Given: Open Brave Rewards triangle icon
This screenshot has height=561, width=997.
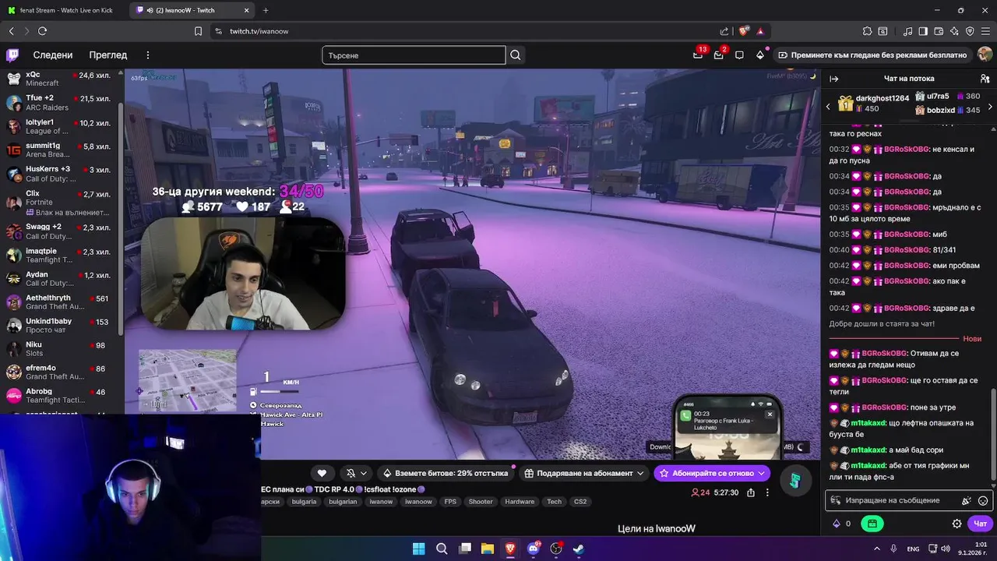Looking at the screenshot, I should tap(760, 31).
